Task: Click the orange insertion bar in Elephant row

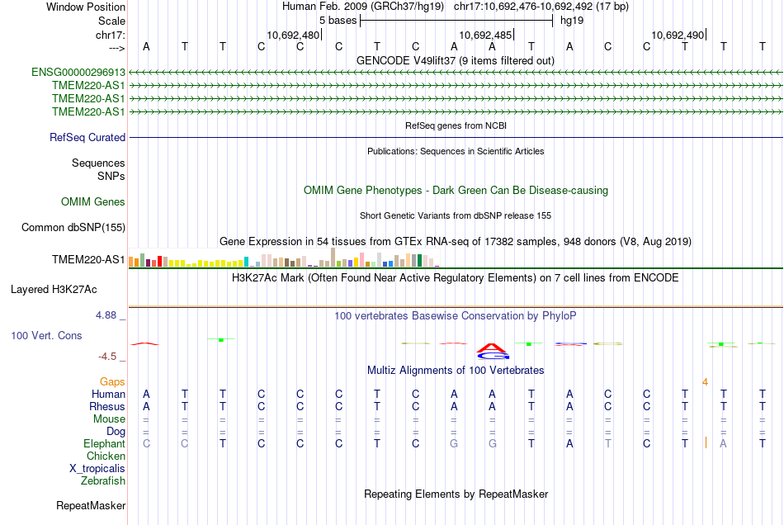Action: 706,442
